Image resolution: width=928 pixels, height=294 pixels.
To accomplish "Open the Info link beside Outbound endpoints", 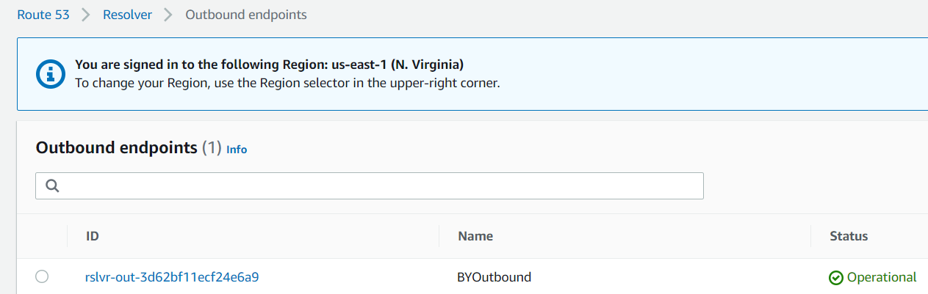I will coord(237,150).
